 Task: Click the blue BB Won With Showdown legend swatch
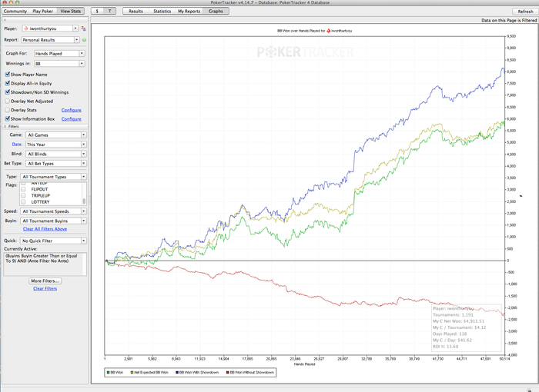point(177,373)
